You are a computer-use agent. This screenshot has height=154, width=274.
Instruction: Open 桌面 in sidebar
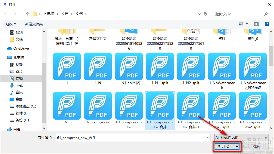[x=17, y=99]
